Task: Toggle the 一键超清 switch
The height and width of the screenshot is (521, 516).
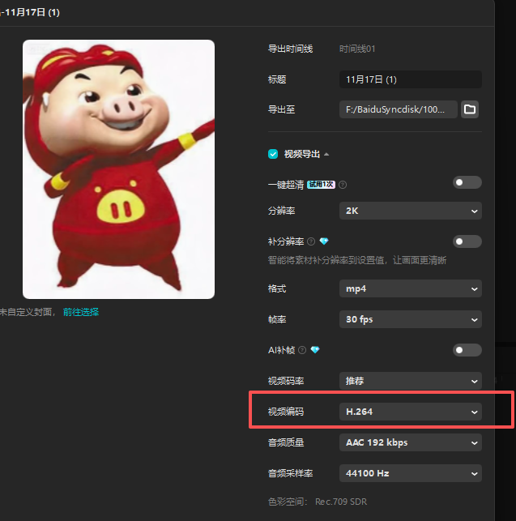Action: click(467, 183)
